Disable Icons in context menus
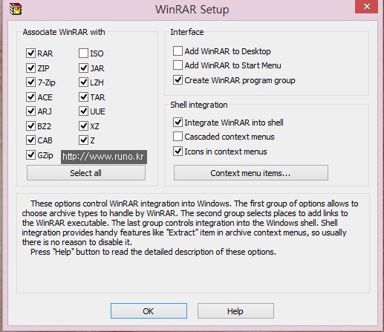 tap(178, 152)
